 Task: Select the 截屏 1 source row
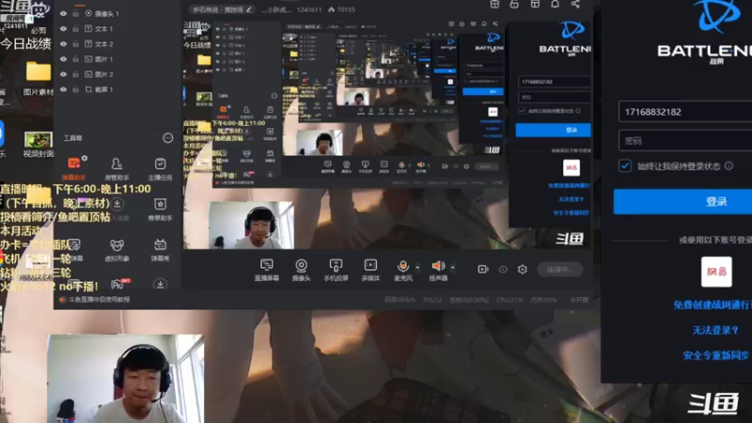pyautogui.click(x=117, y=89)
